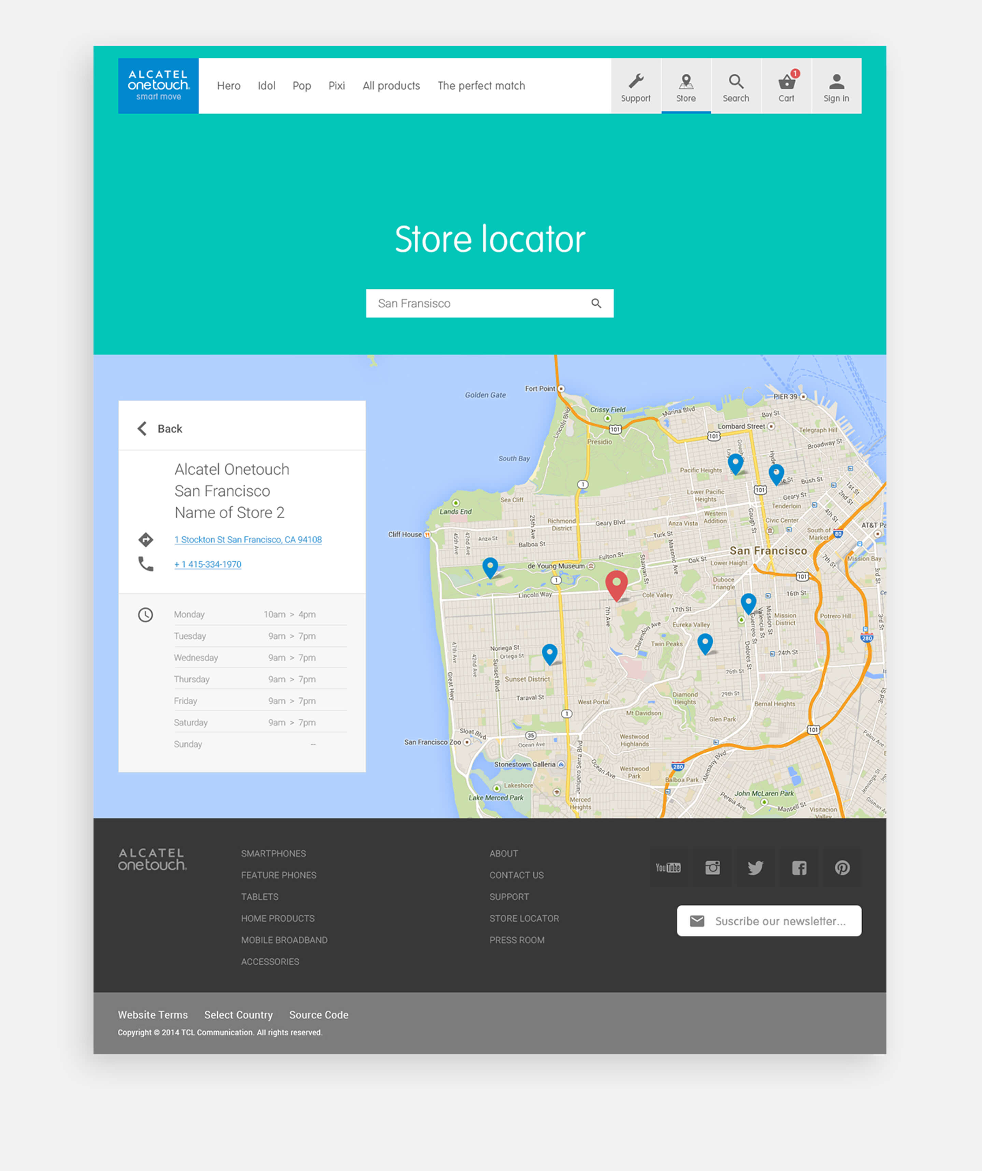
Task: Select the blue pin near Pacific Heights
Action: [736, 464]
